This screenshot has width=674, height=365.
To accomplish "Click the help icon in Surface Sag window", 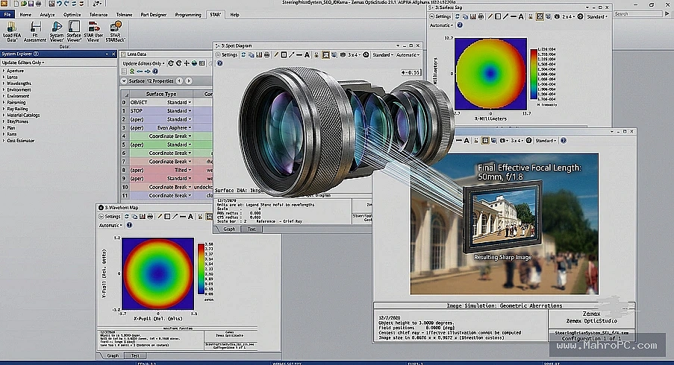I will click(460, 25).
